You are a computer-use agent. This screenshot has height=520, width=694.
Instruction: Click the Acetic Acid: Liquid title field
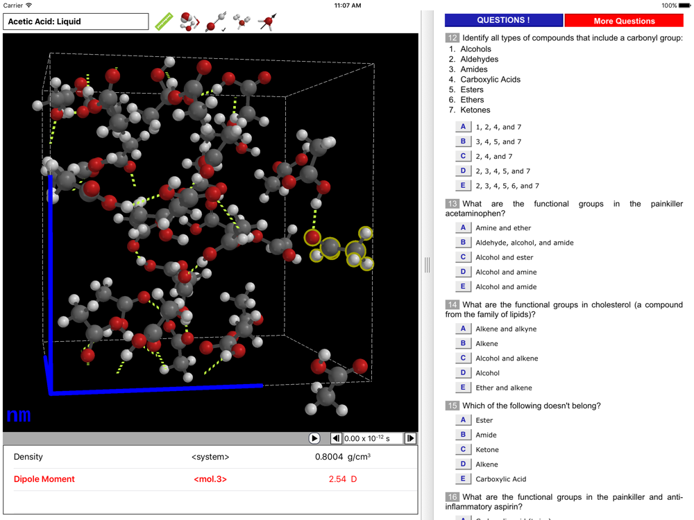click(x=76, y=21)
